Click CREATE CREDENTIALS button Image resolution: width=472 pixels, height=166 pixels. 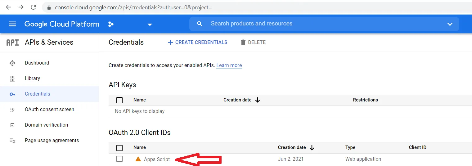(197, 42)
